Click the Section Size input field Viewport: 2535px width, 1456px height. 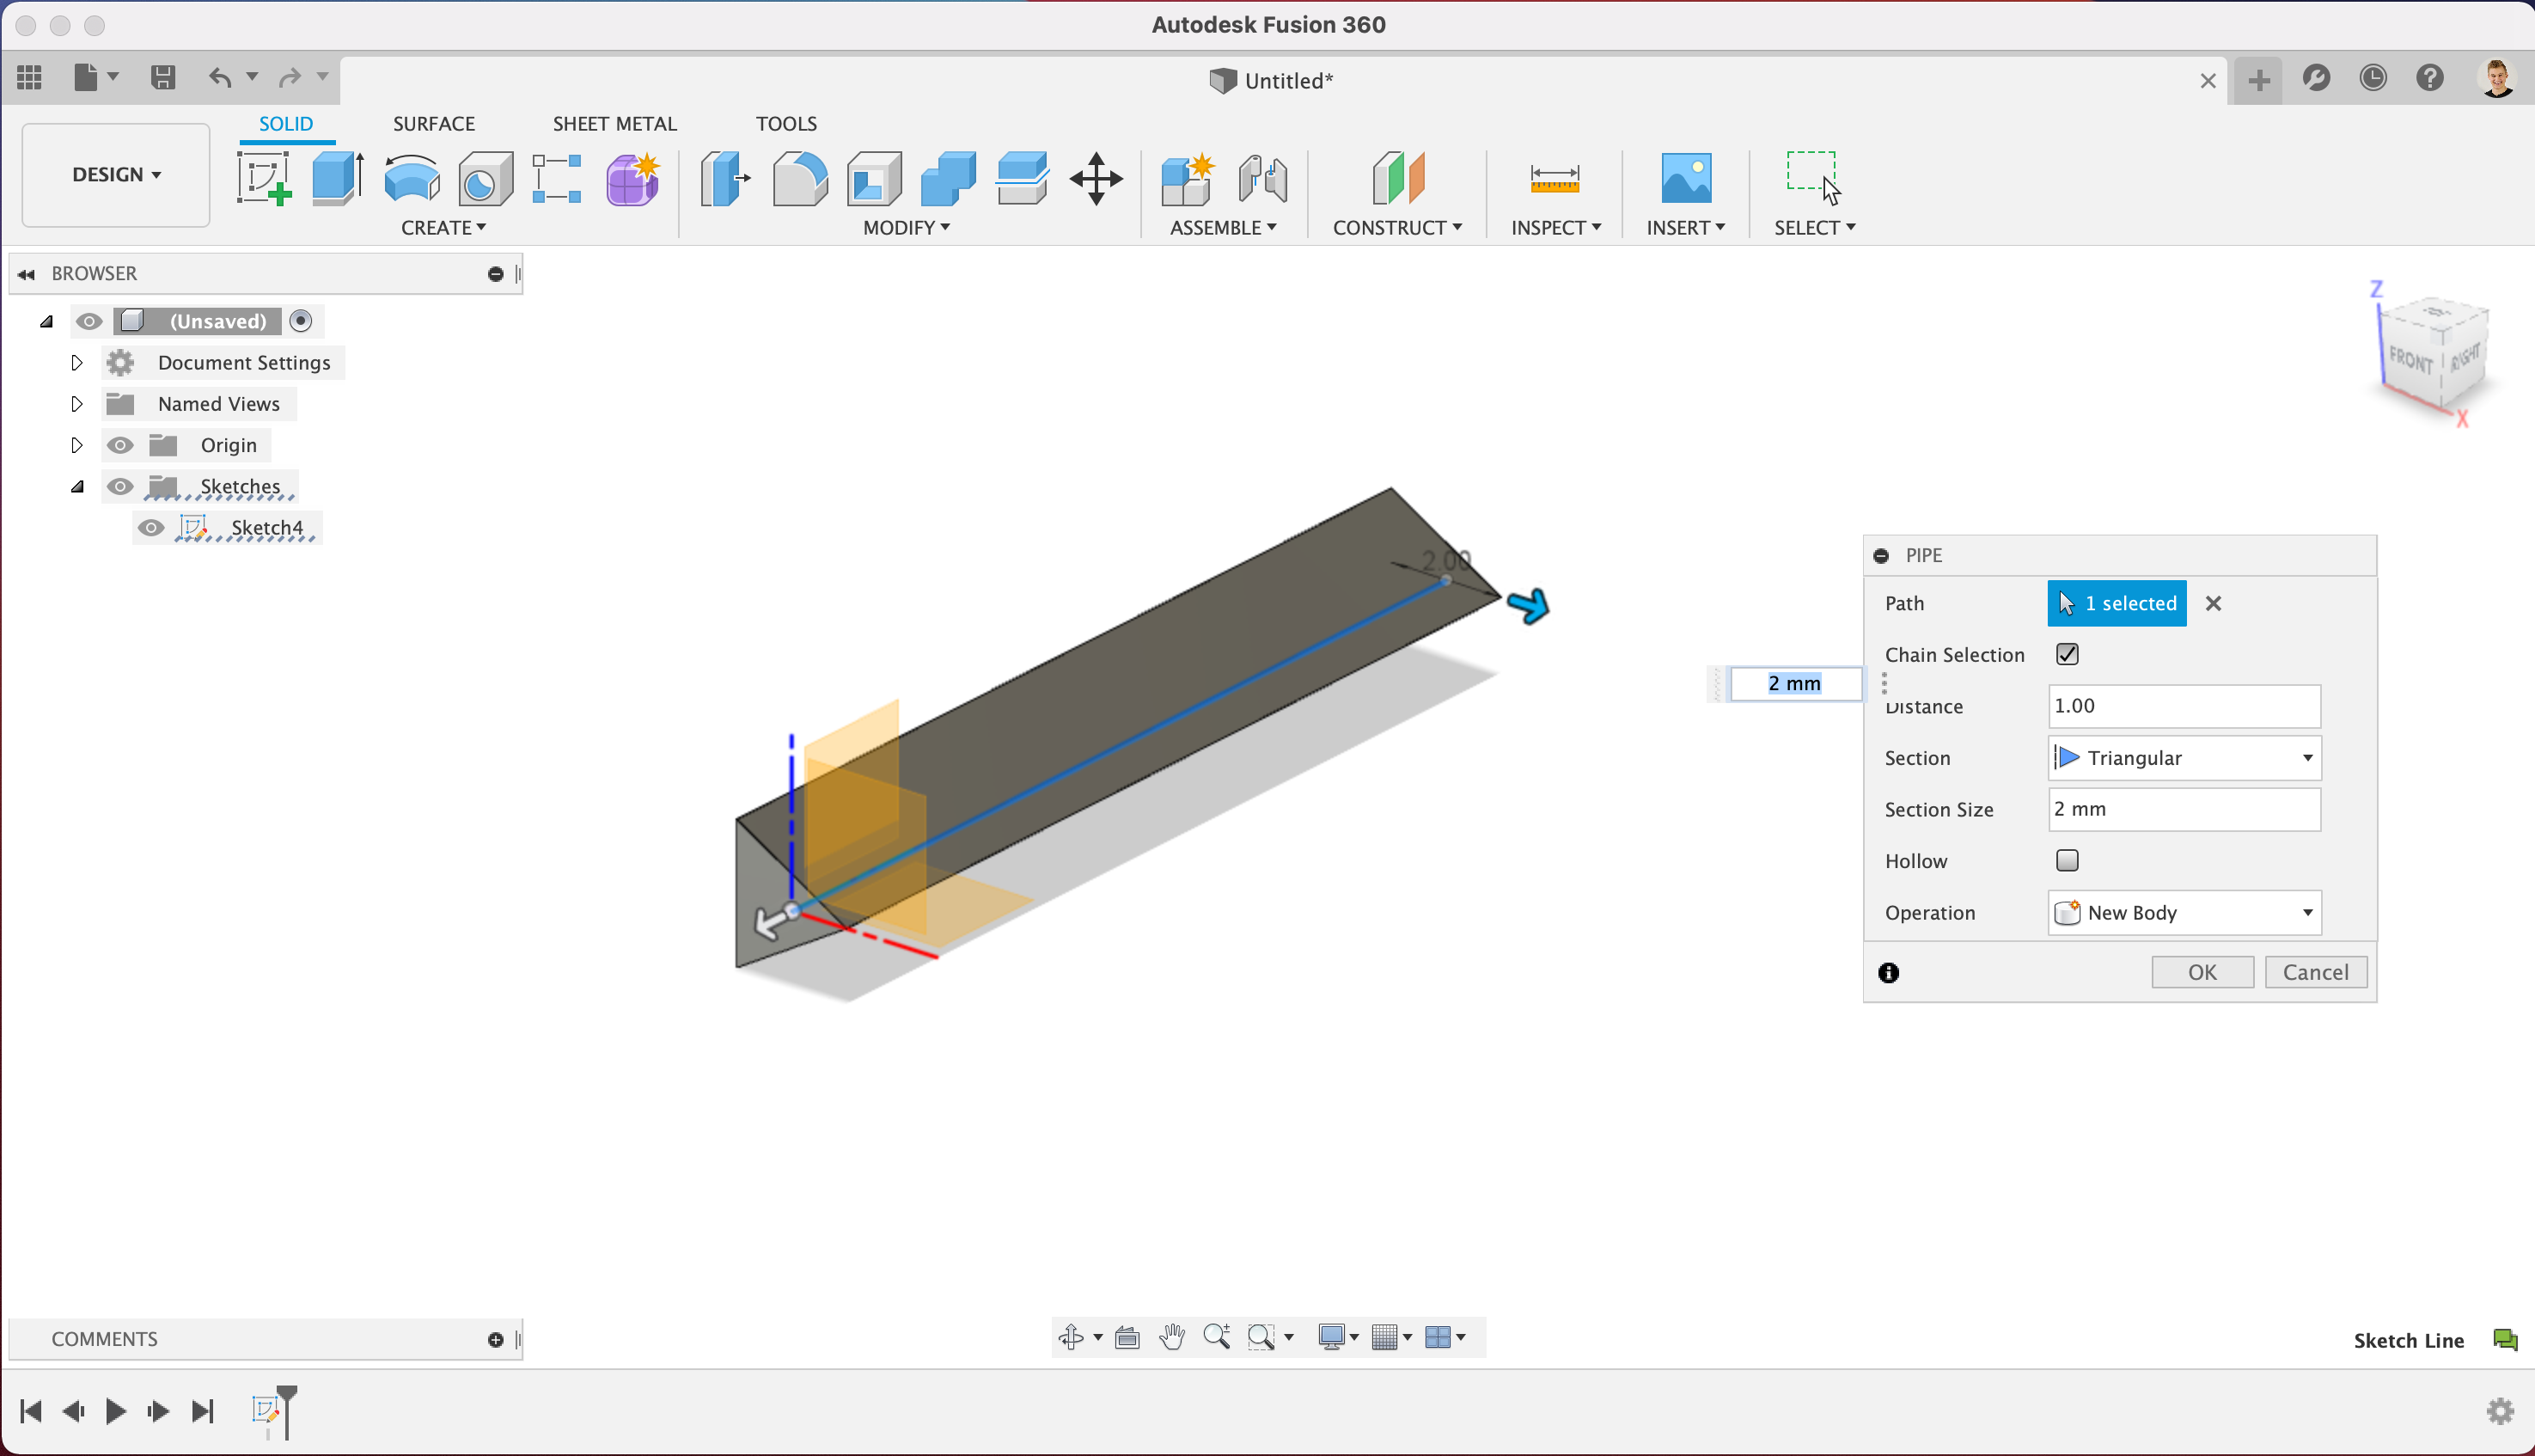click(x=2184, y=809)
